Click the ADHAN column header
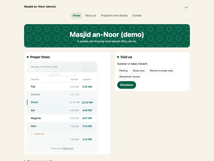This screenshot has width=214, height=161. click(74, 79)
